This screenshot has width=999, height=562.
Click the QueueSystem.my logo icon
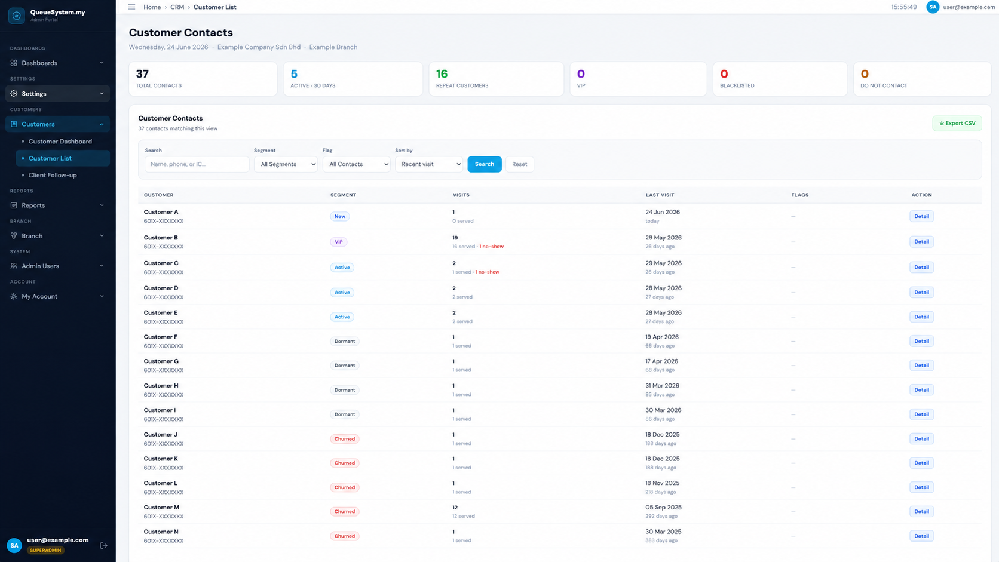coord(16,16)
